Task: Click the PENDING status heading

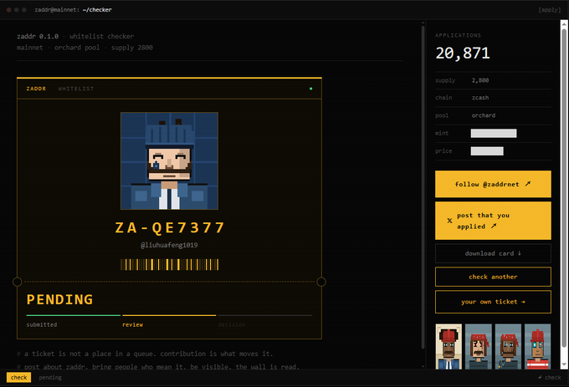Action: coord(59,300)
